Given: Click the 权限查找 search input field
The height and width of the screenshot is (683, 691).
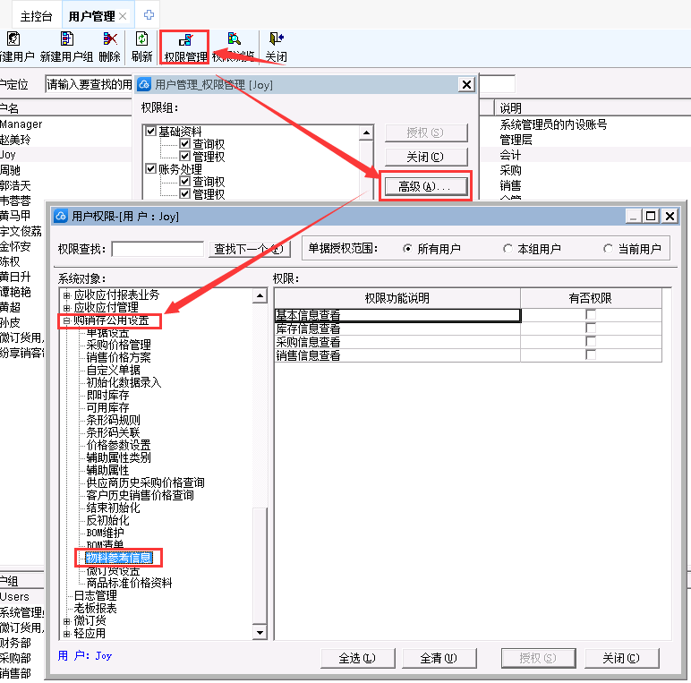Looking at the screenshot, I should [x=158, y=249].
